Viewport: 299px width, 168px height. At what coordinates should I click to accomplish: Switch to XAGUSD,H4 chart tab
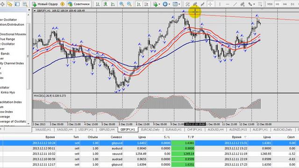[64, 130]
